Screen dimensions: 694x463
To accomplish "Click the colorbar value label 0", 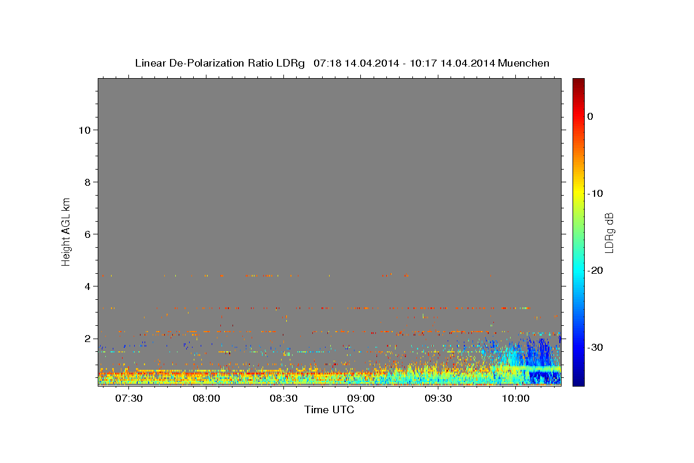I will pos(590,116).
